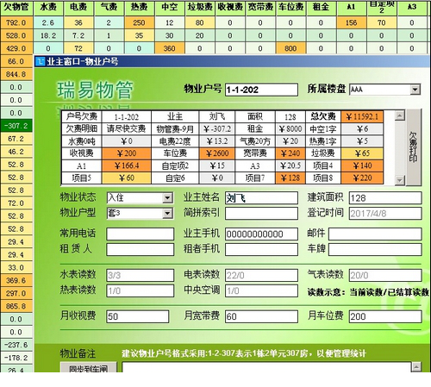Click the 邮件 input field
The height and width of the screenshot is (387, 431).
tap(375, 234)
